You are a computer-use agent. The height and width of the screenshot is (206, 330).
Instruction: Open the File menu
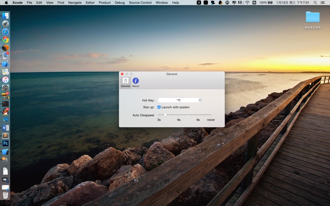pos(29,2)
